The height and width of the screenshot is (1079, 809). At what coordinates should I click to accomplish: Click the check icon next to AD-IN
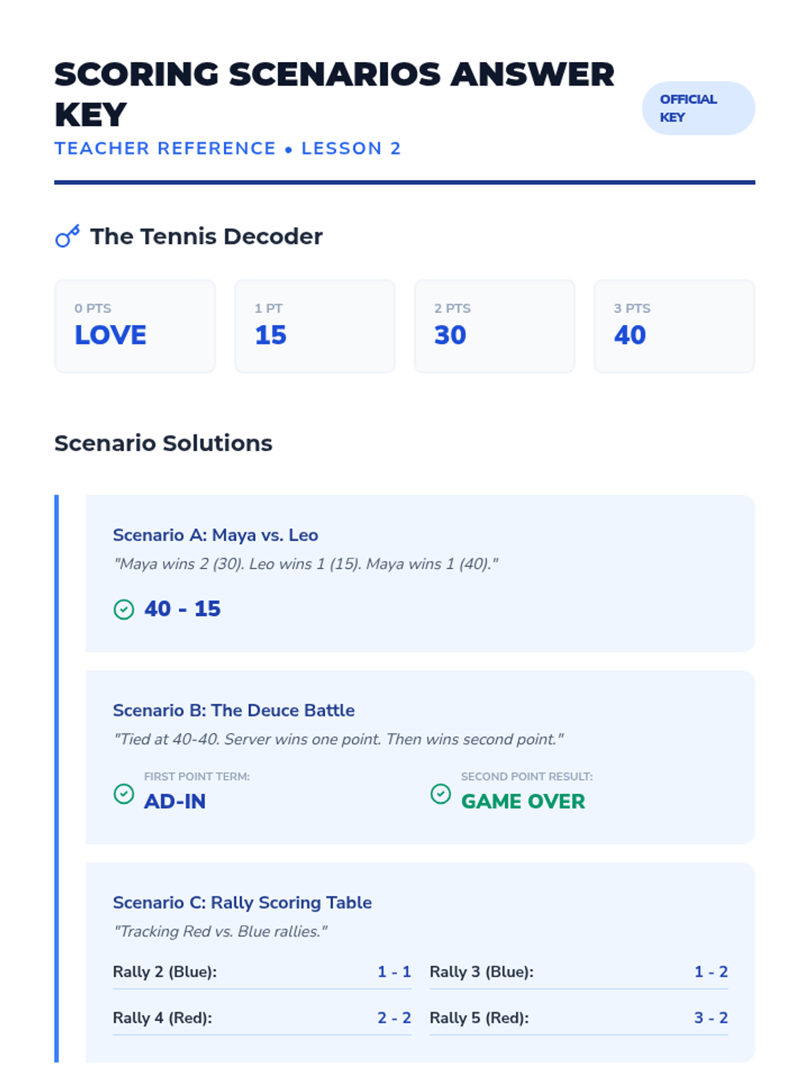click(x=123, y=794)
